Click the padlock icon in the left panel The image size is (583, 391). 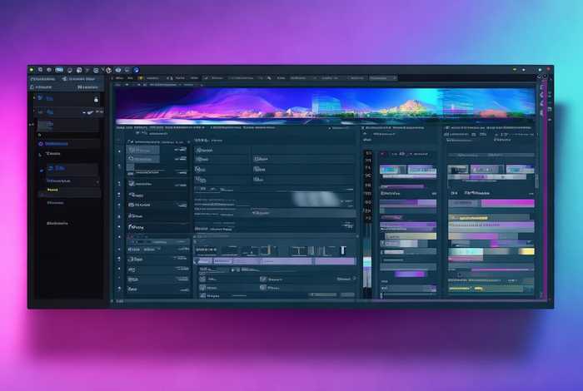[97, 100]
